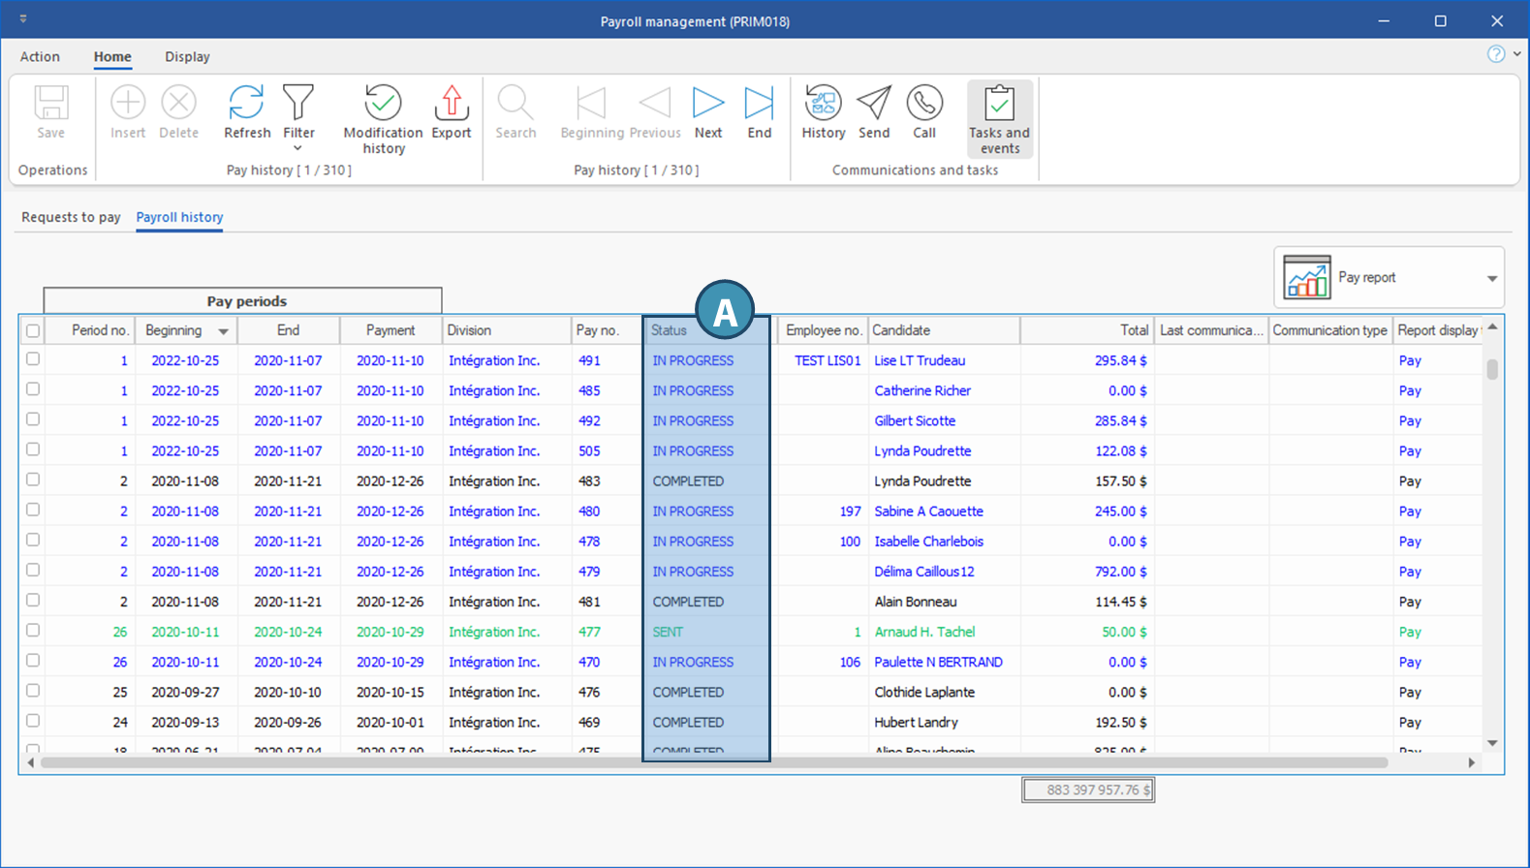This screenshot has width=1530, height=868.
Task: Click the Refresh icon in the toolbar
Action: [246, 103]
